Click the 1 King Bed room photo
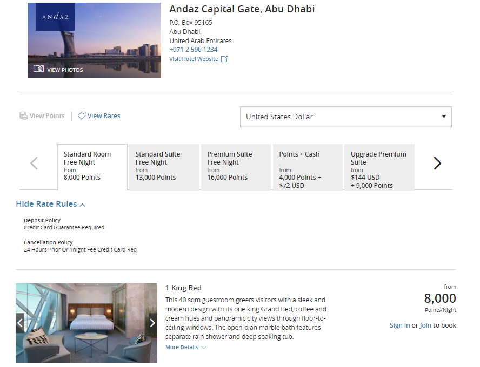Screen dimensions: 480x367 tap(86, 323)
